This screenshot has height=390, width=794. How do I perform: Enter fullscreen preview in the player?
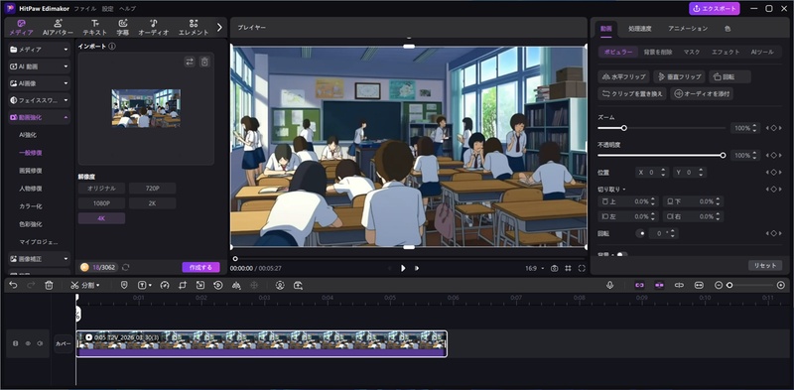click(582, 269)
